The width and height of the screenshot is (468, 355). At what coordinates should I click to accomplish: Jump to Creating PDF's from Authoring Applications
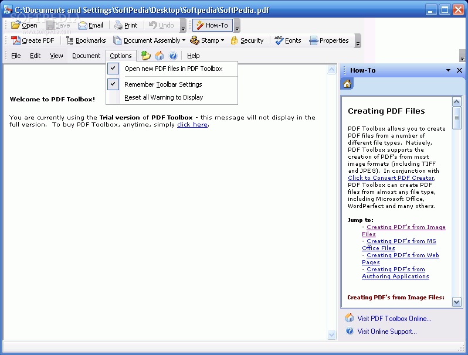click(x=395, y=273)
